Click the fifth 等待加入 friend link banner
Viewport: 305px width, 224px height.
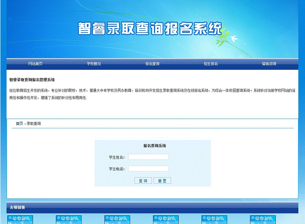214,219
